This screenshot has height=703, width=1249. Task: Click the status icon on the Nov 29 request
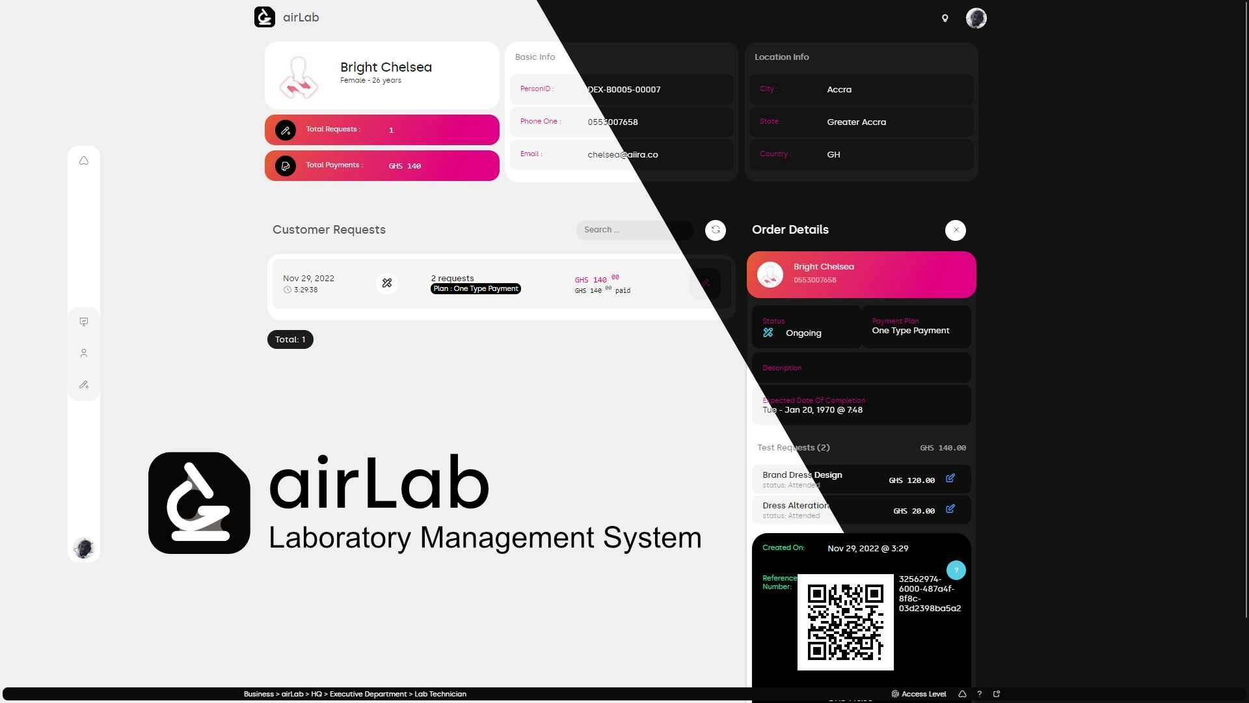point(387,283)
